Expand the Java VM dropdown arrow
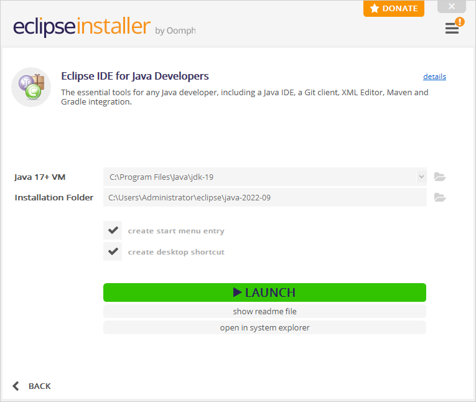476x402 pixels. click(x=421, y=177)
